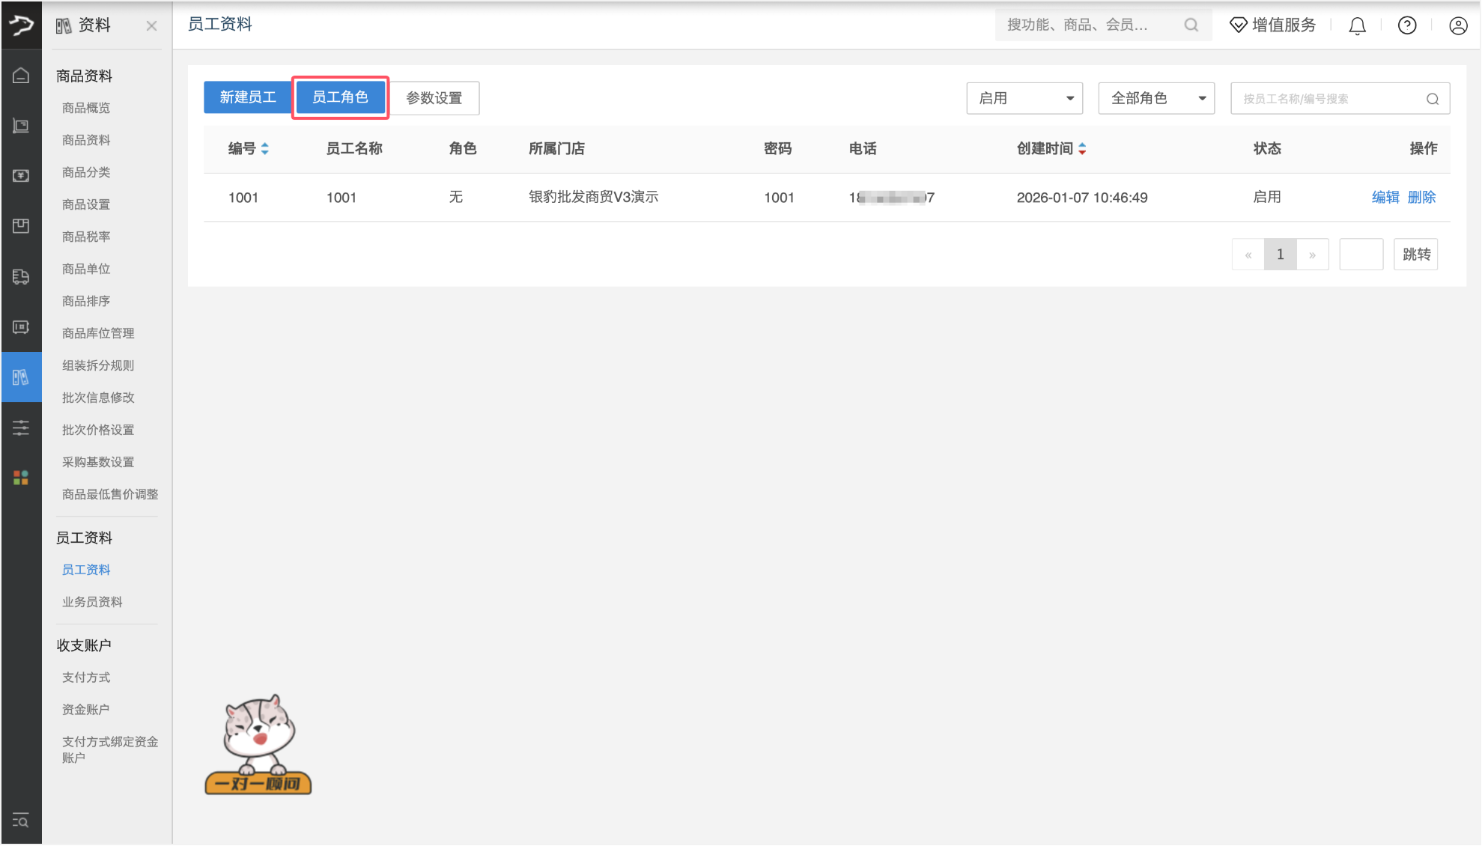Open the notification bell icon
Viewport: 1482px width, 846px height.
pyautogui.click(x=1357, y=25)
